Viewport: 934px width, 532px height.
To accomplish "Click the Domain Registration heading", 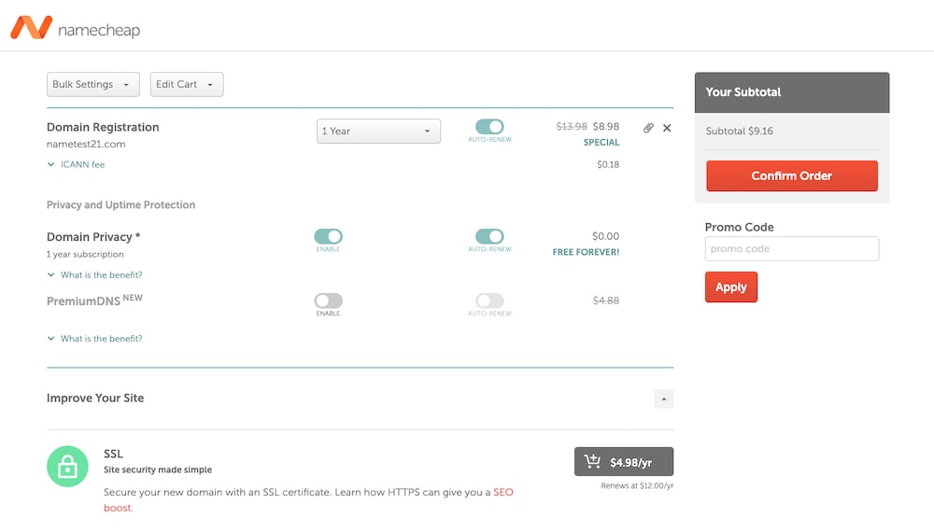I will coord(103,127).
